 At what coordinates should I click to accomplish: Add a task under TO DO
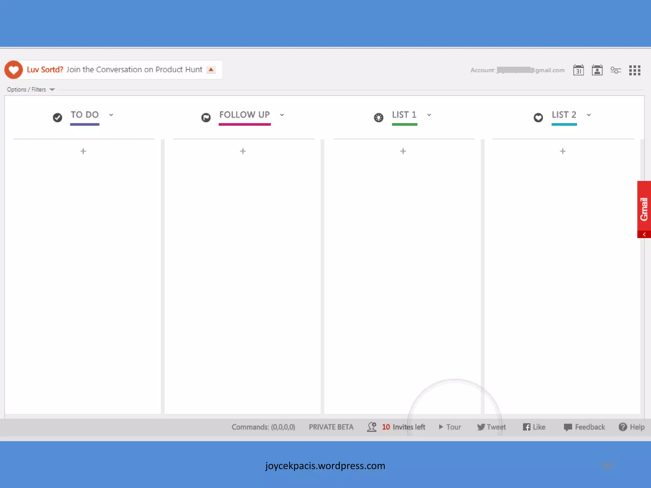tap(83, 151)
